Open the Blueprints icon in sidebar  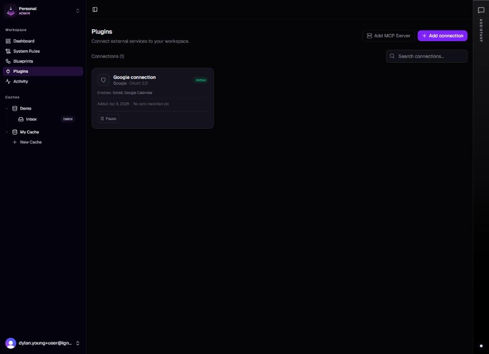coord(8,61)
